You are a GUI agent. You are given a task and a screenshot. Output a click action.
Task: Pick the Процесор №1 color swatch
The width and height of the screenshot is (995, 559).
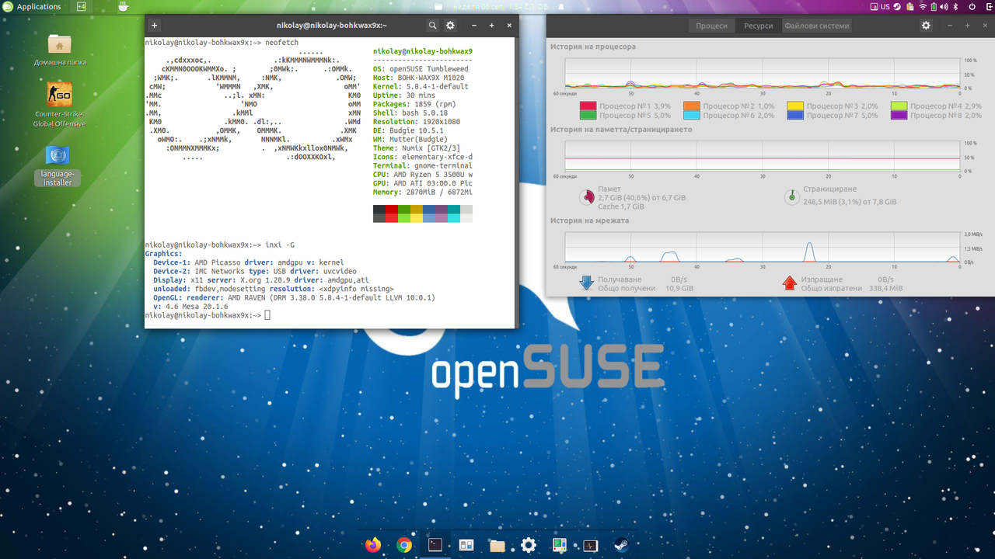[588, 106]
